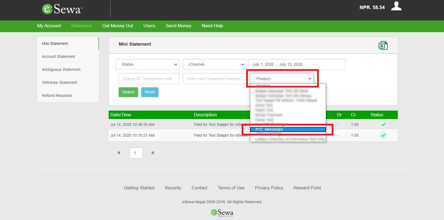The height and width of the screenshot is (220, 444).
Task: Open the user profile icon
Action: point(396,6)
